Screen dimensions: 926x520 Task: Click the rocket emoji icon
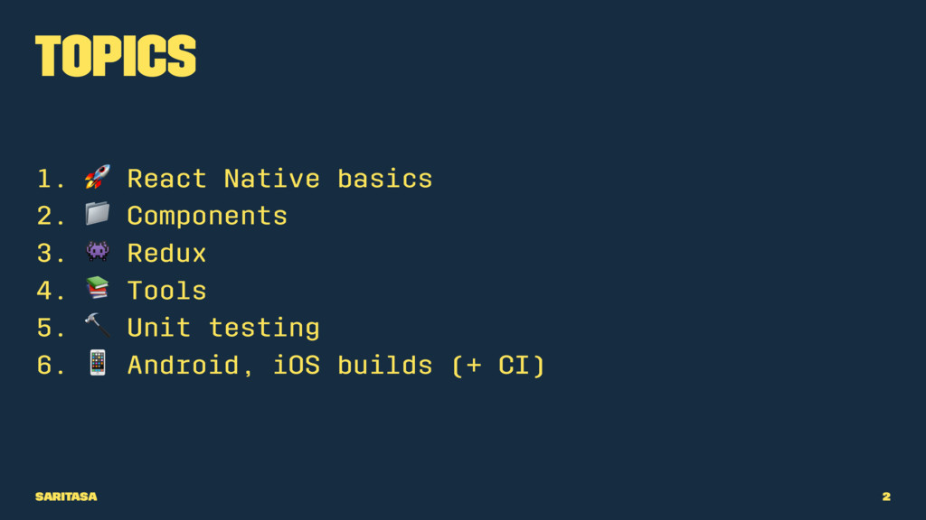(98, 177)
